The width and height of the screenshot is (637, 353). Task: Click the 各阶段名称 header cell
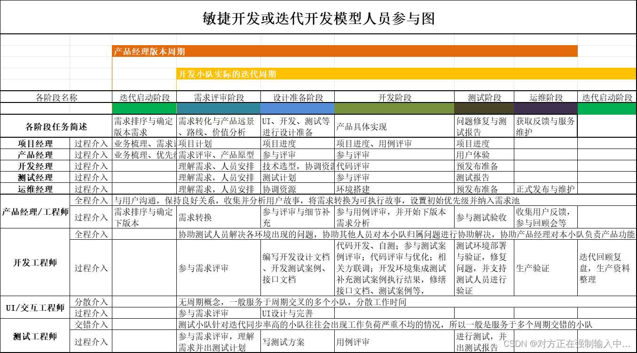tap(56, 97)
